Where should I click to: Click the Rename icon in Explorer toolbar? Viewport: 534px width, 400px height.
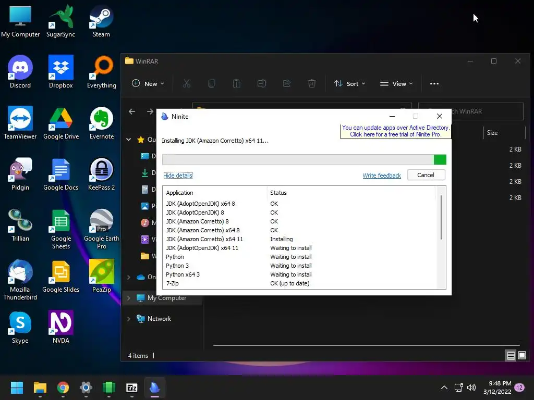pyautogui.click(x=262, y=83)
